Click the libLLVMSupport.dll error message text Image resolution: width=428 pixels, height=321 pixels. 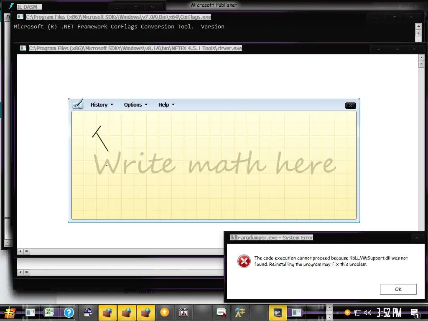[331, 261]
